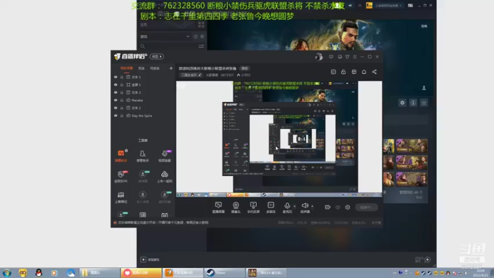Toggle the preview eye icon in bottom bar
The height and width of the screenshot is (278, 494).
click(338, 207)
